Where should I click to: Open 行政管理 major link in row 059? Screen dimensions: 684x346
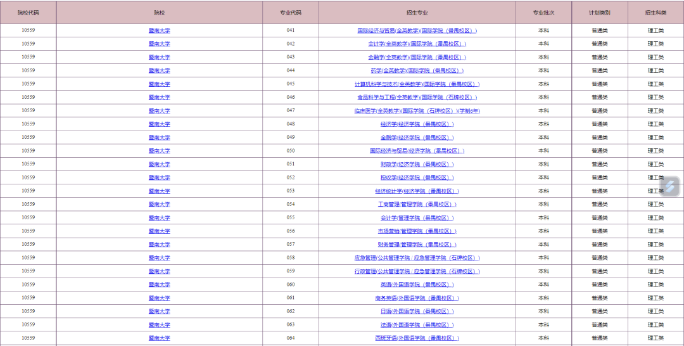pos(417,271)
